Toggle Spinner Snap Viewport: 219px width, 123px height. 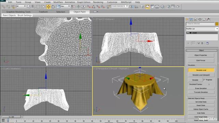[103, 6]
